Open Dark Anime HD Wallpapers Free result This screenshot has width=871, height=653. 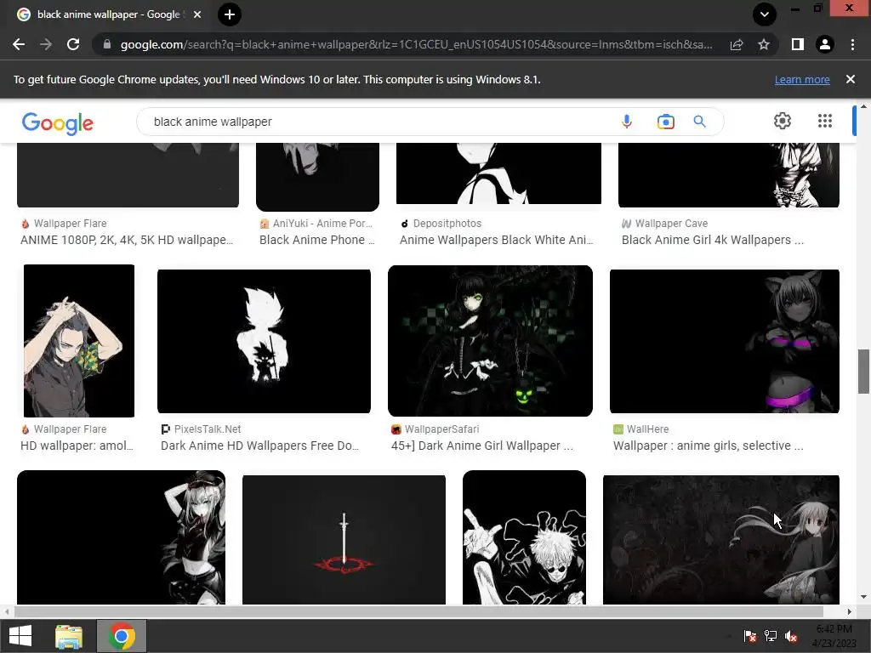coord(260,446)
